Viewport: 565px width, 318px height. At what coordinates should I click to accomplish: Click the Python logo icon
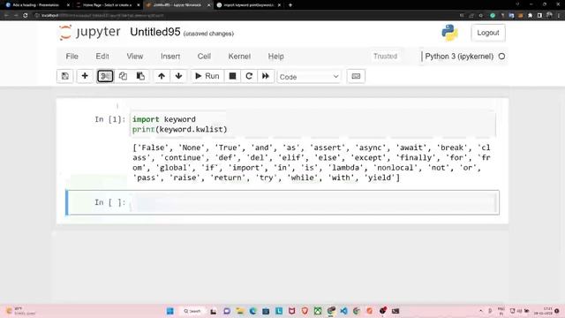[x=449, y=33]
